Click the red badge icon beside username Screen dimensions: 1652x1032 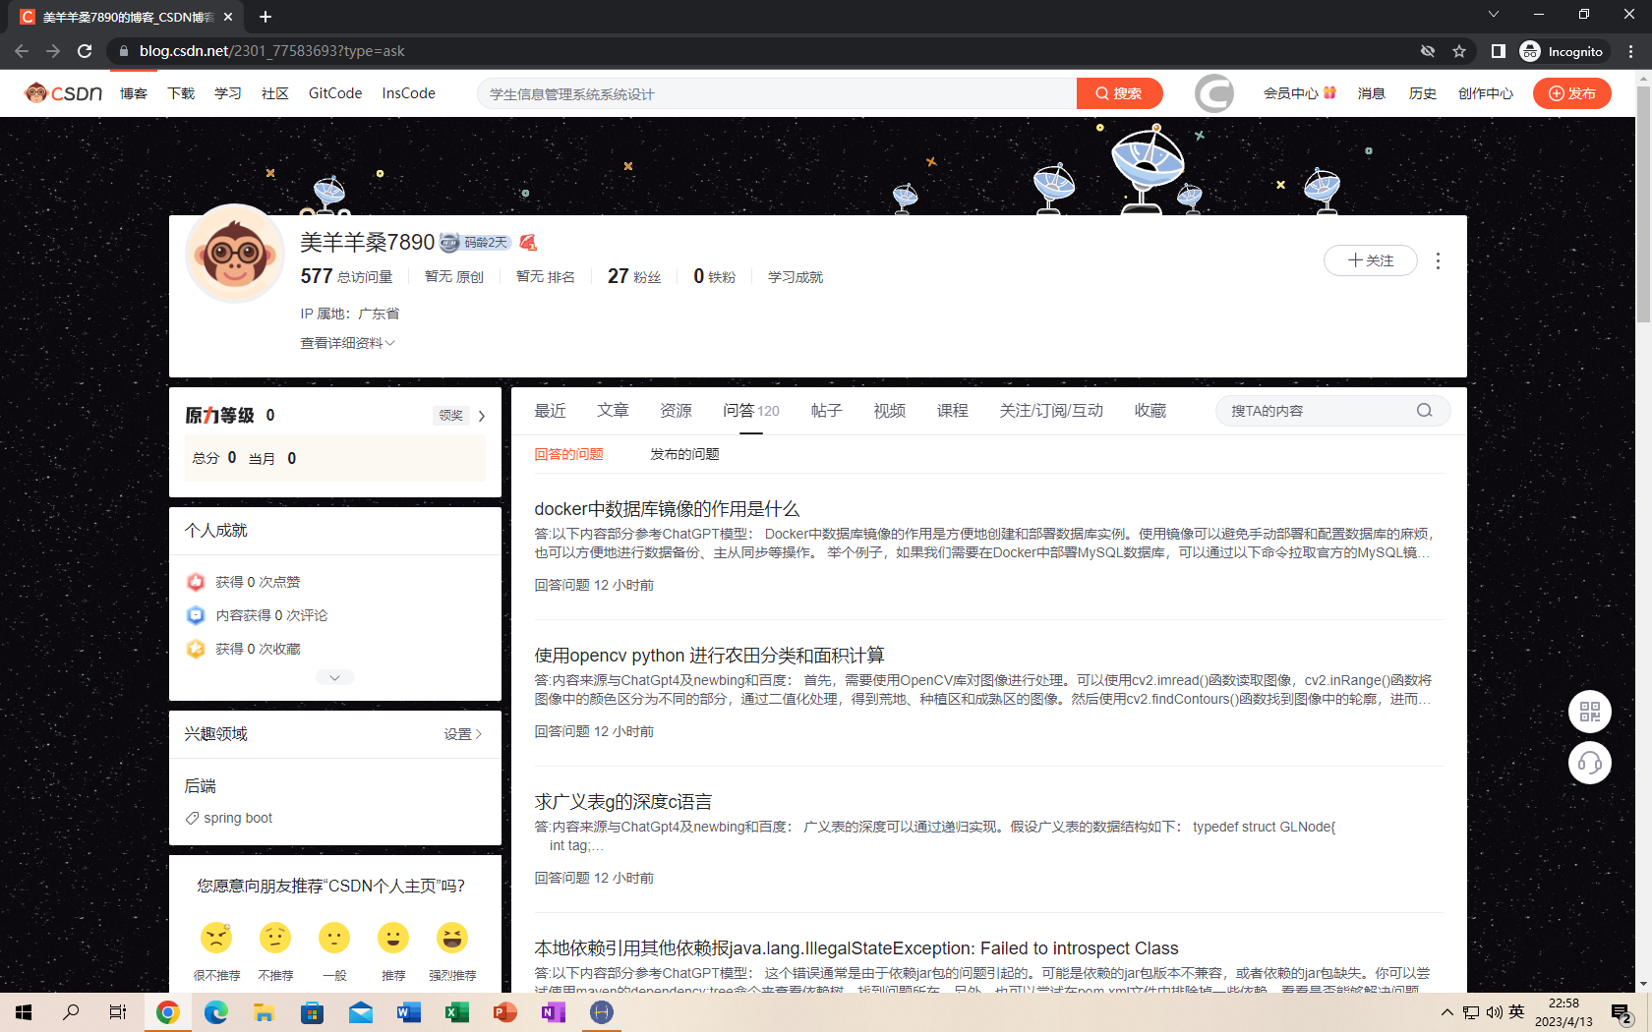pyautogui.click(x=528, y=242)
